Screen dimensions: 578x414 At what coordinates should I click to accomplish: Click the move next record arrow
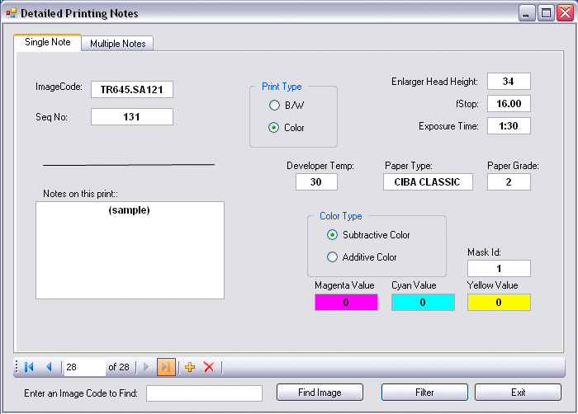tap(146, 367)
